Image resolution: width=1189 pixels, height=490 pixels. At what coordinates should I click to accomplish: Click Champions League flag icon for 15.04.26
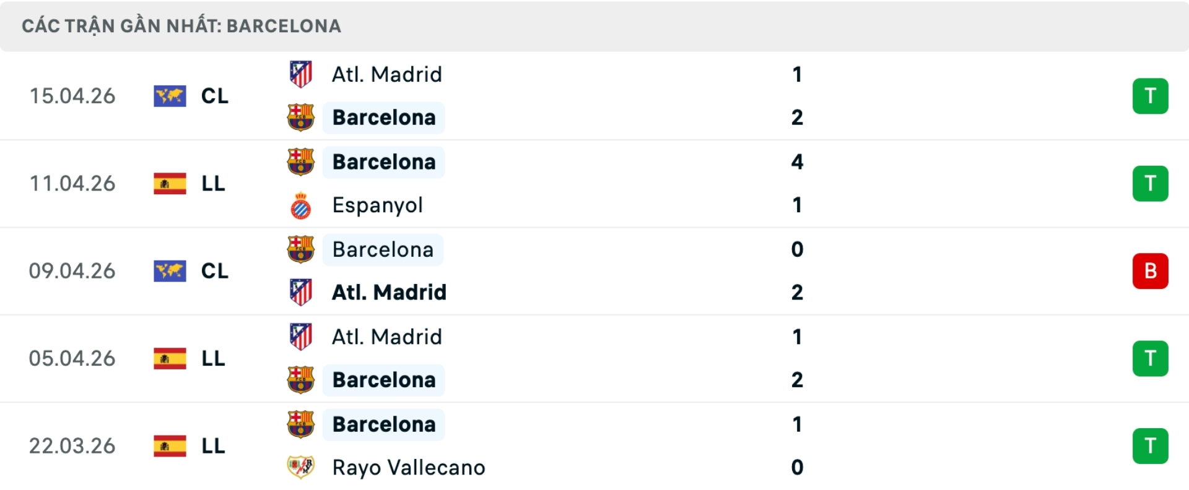(170, 96)
